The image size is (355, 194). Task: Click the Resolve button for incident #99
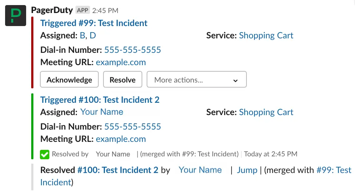pos(122,80)
